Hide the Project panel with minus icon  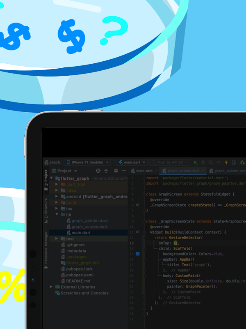click(124, 171)
